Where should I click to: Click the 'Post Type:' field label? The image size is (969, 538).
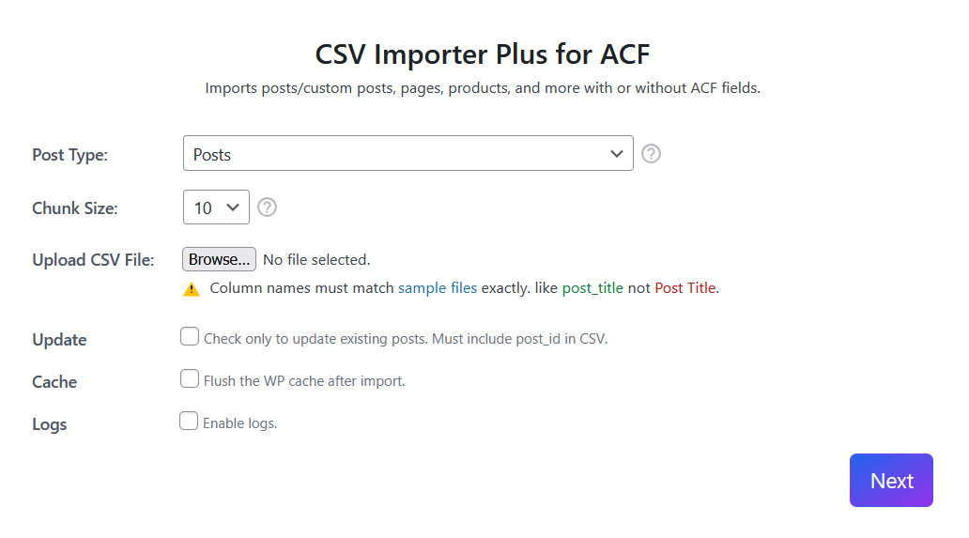point(70,155)
